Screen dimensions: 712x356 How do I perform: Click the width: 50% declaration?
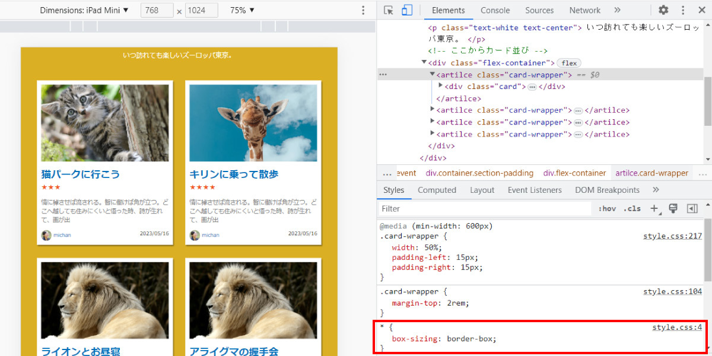click(x=417, y=247)
